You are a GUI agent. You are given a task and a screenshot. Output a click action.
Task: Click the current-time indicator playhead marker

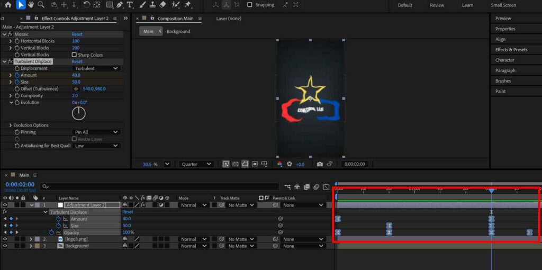click(x=491, y=191)
